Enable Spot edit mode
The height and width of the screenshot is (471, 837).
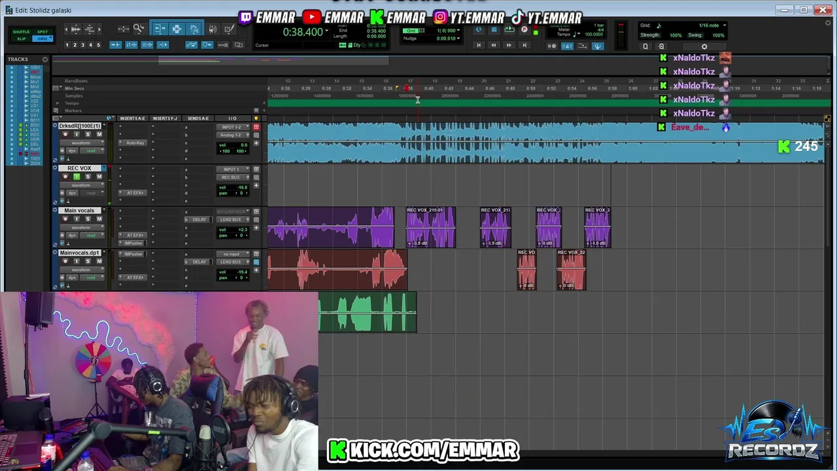(x=43, y=32)
